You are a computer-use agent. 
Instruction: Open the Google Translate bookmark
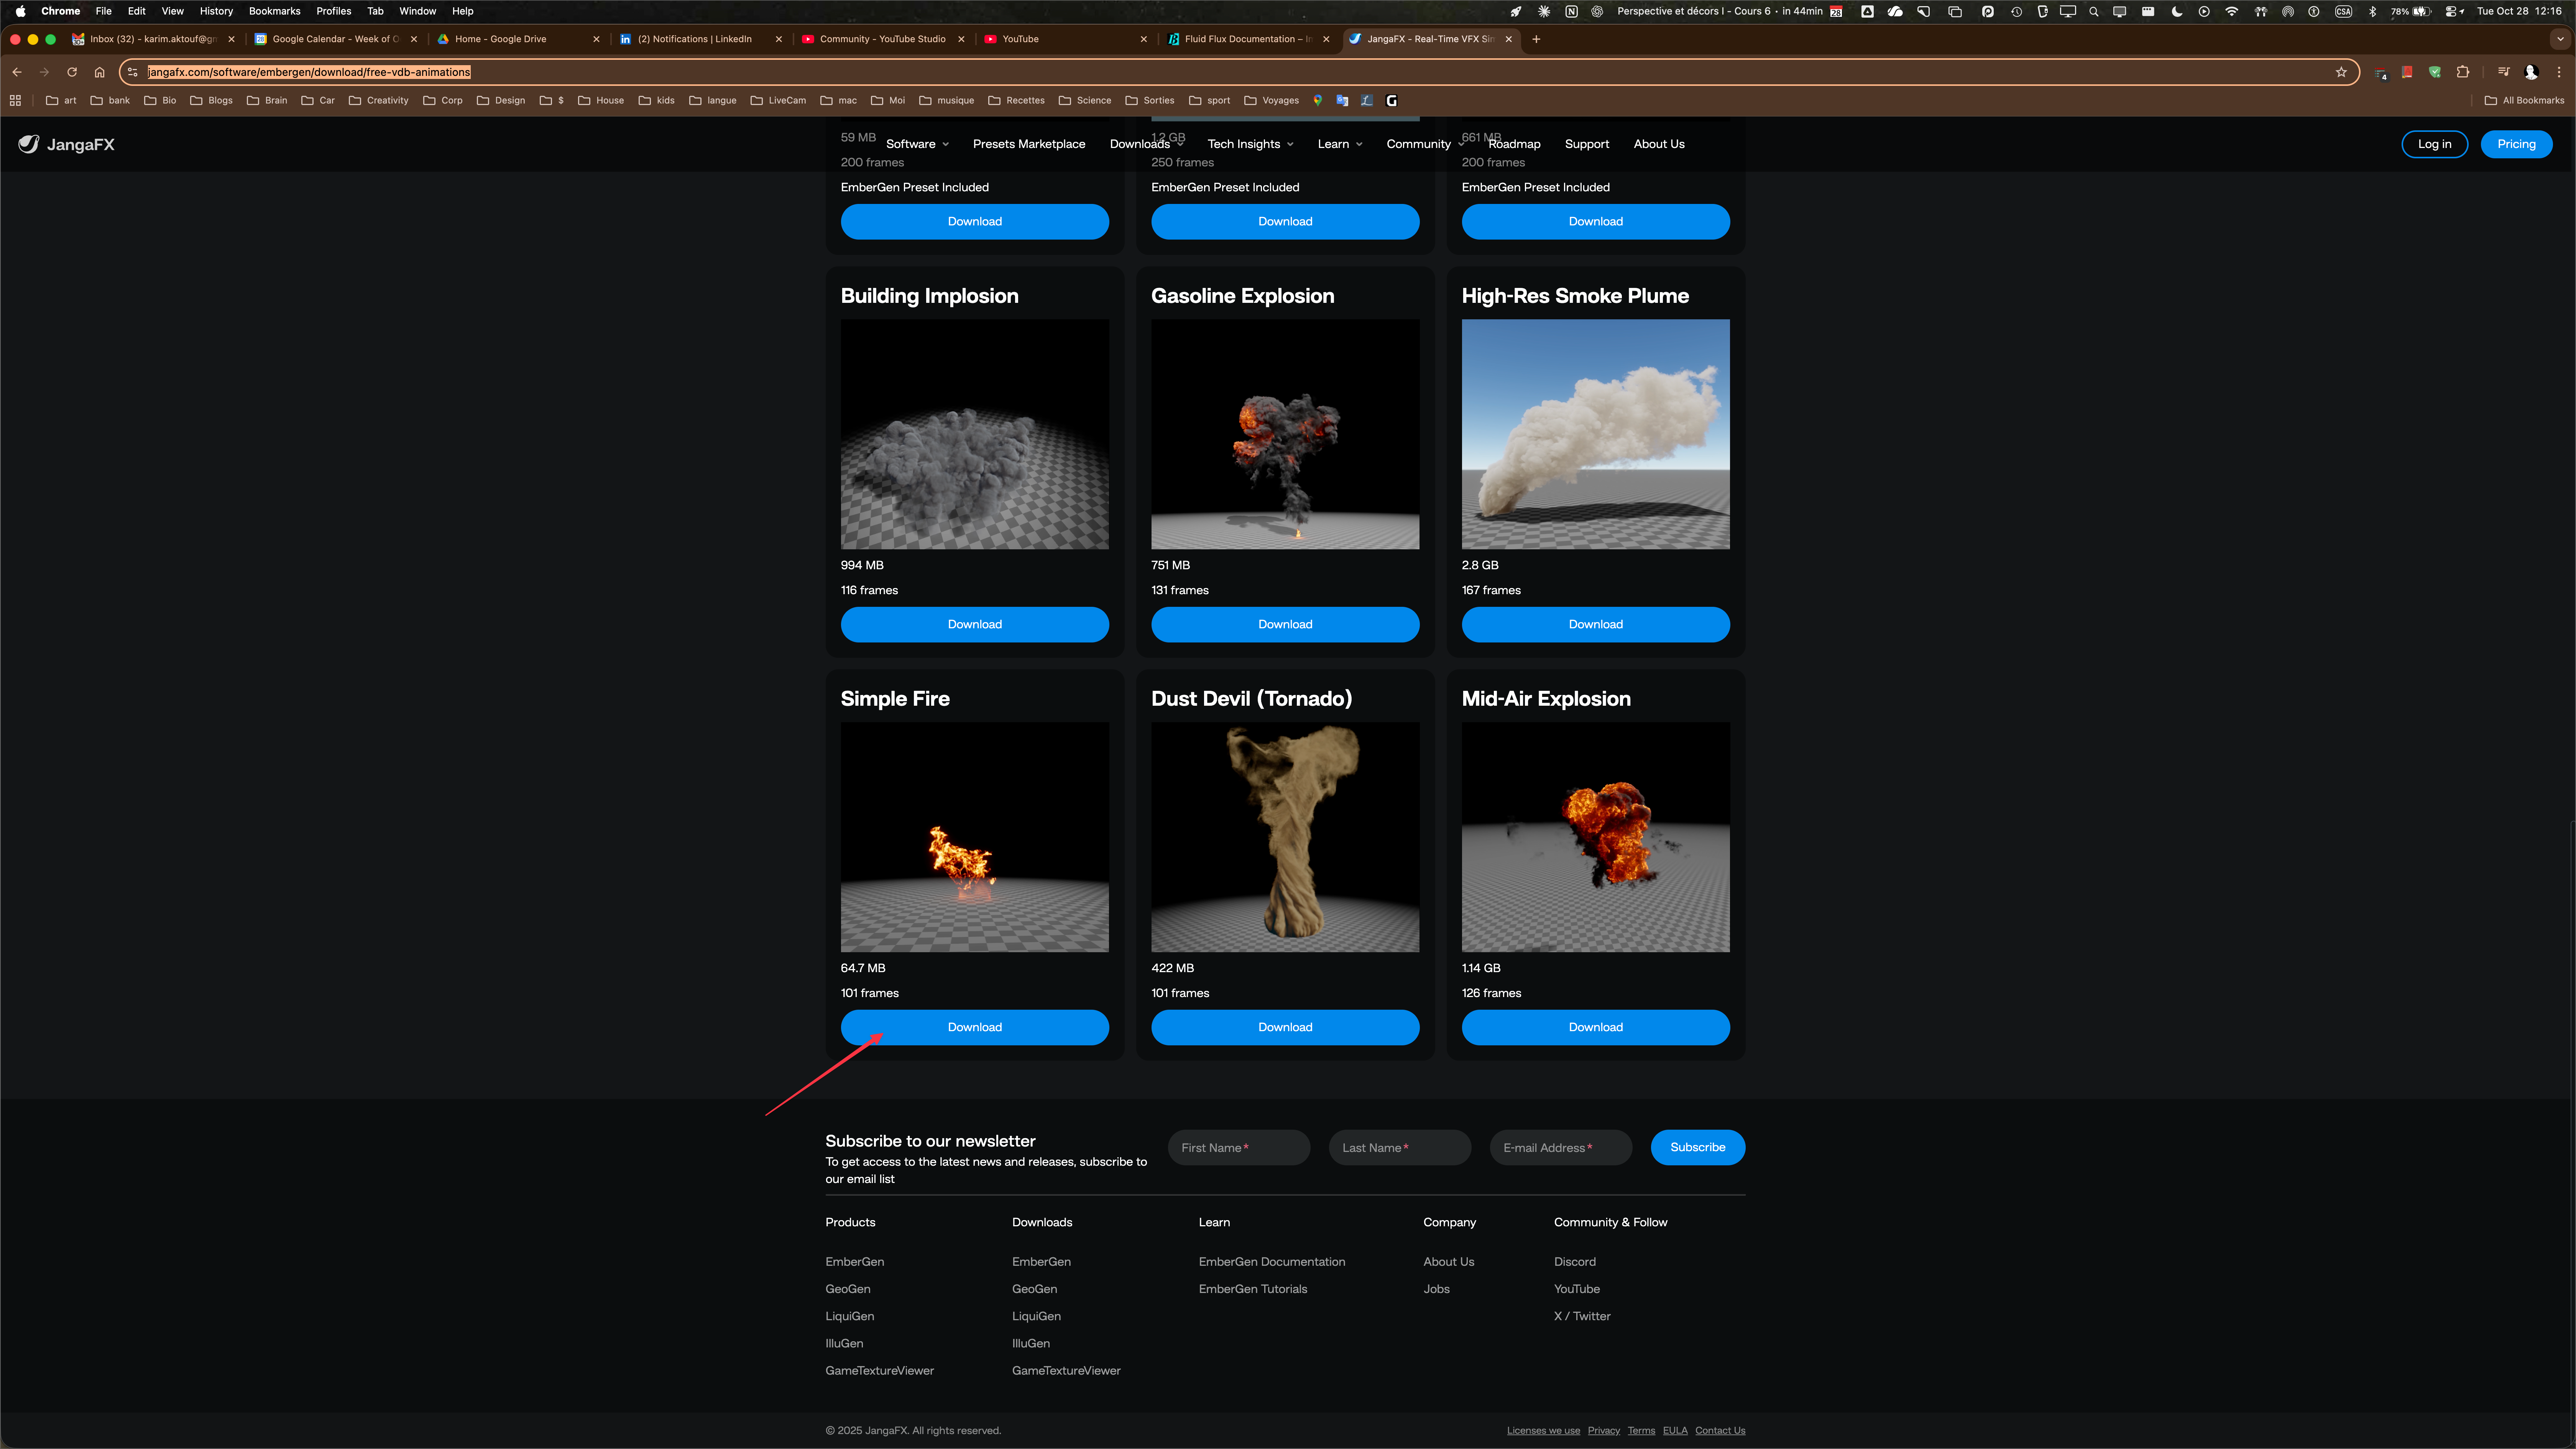[x=1342, y=100]
